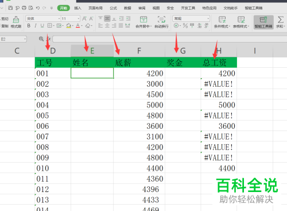Click the Cut (剪切) button
Viewport: 287px width, 211px height.
[x=5, y=19]
